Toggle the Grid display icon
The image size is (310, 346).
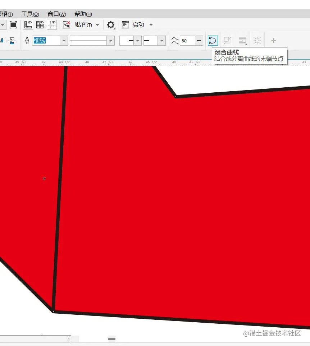point(40,24)
